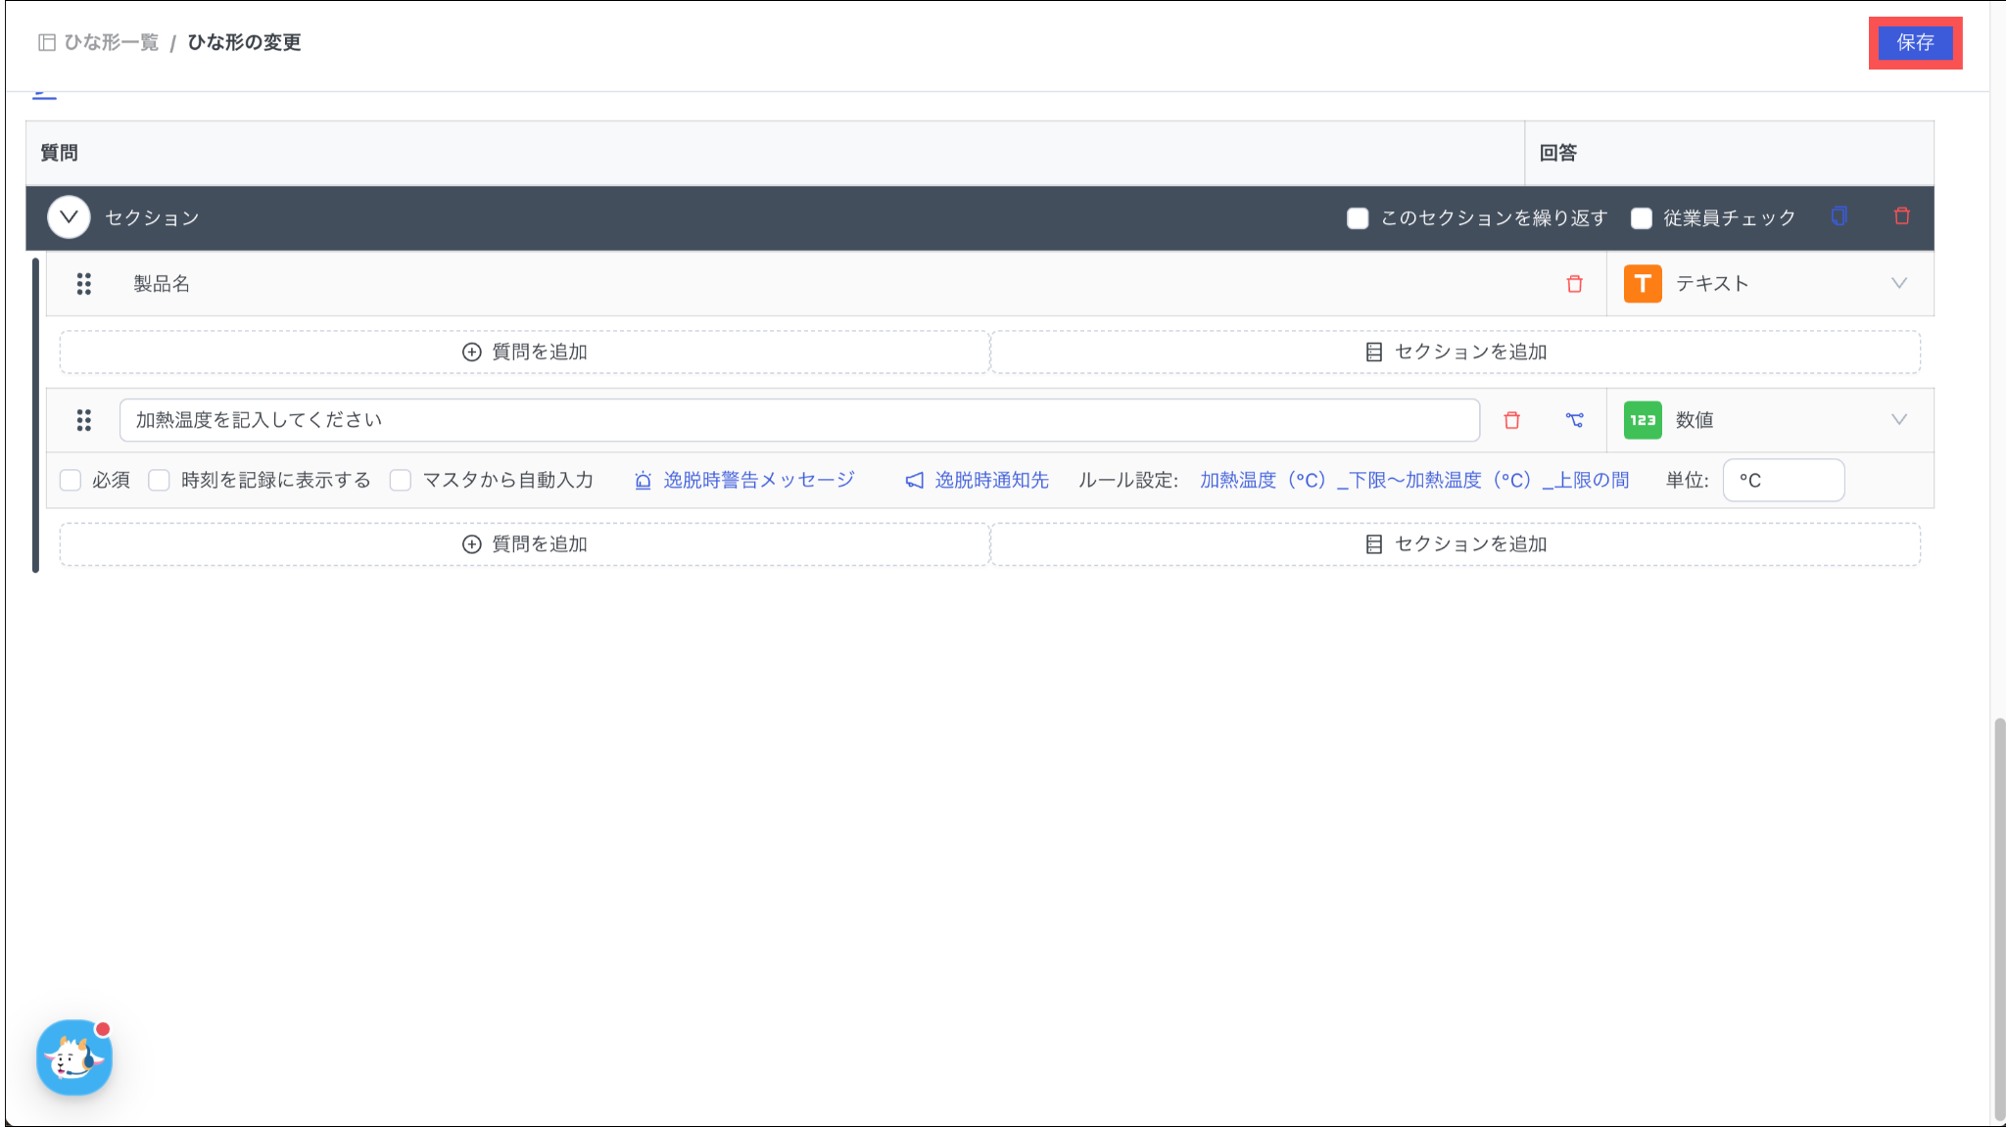Screen dimensions: 2006x1127
Task: Delete the 加熱温度 question
Action: click(x=1511, y=420)
